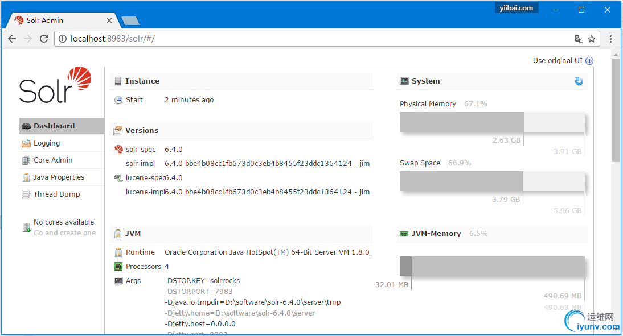The height and width of the screenshot is (336, 623).
Task: Open the Thread Dump page
Action: 62,194
